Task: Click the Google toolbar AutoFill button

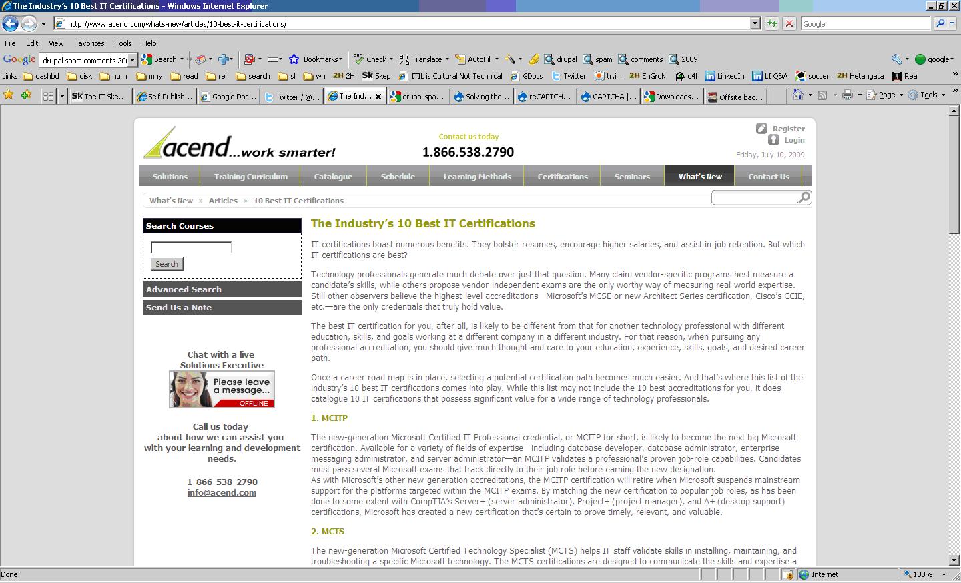Action: click(476, 59)
